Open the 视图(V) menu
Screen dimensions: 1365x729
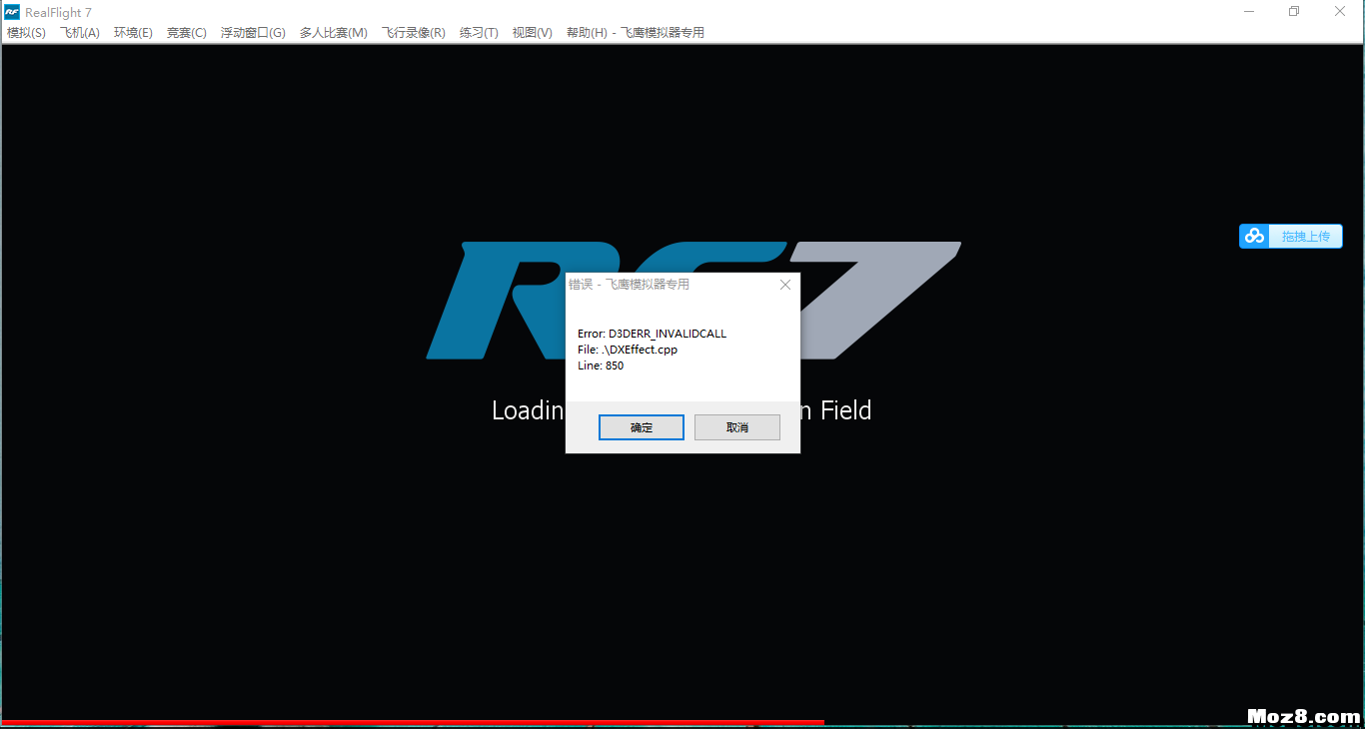pyautogui.click(x=533, y=32)
